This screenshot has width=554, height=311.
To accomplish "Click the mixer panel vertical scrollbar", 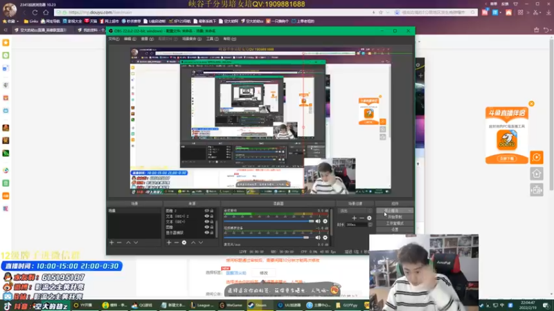I will [332, 222].
